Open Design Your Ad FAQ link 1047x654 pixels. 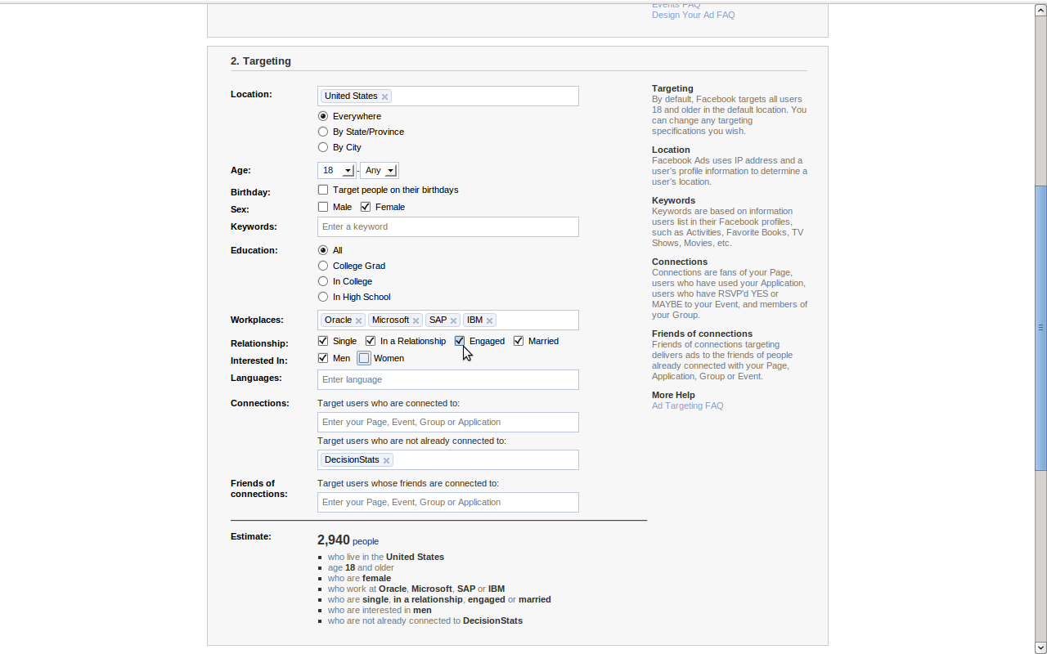(x=693, y=15)
